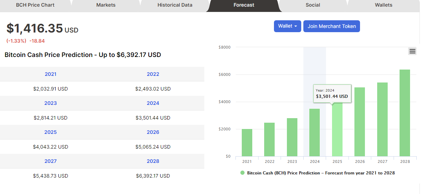Screen dimensions: 423x194
Task: Click the $2000 y-axis label
Action: pyautogui.click(x=224, y=129)
